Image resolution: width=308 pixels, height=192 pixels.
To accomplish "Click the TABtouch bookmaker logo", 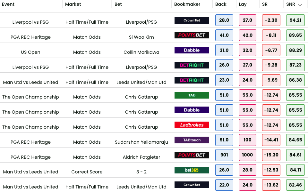I will 192,140.
